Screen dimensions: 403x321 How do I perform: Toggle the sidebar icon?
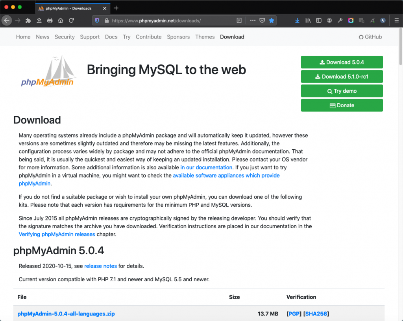click(319, 20)
